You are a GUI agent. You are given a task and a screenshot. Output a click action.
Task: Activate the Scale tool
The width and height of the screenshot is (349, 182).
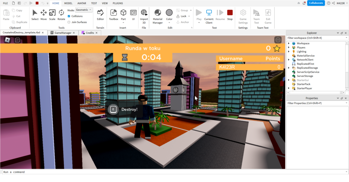coord(52,15)
